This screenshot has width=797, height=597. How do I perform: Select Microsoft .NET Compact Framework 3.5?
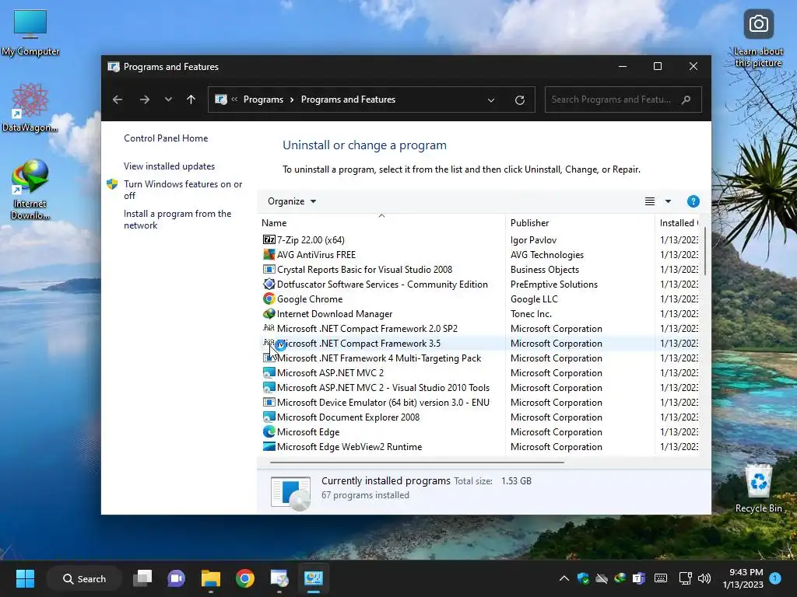click(x=358, y=343)
